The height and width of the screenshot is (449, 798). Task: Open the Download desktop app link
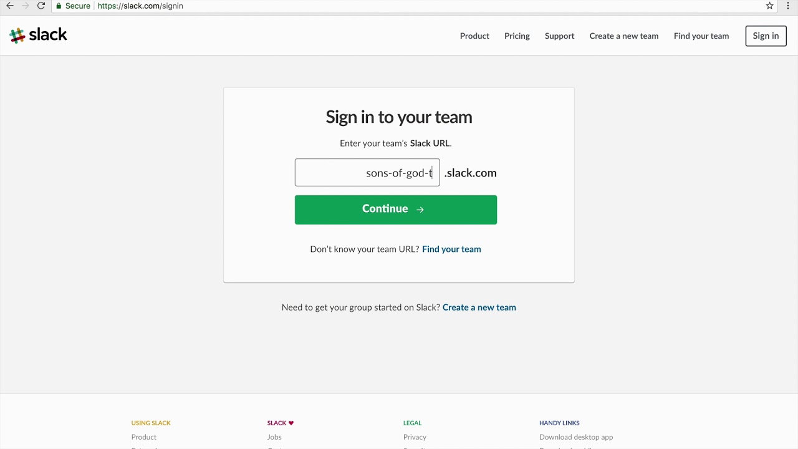pyautogui.click(x=576, y=437)
